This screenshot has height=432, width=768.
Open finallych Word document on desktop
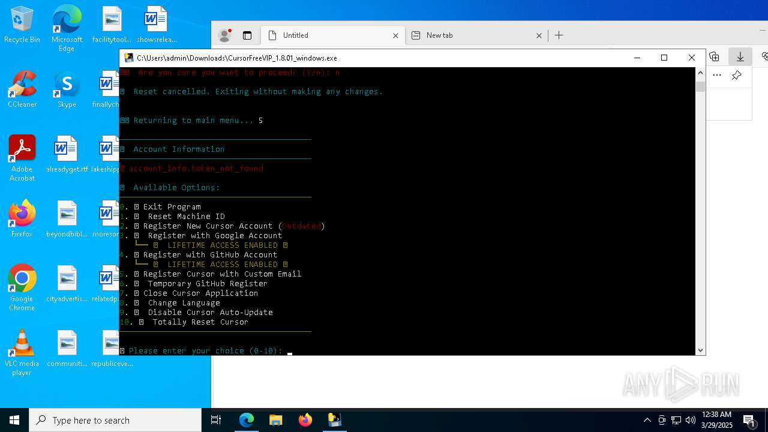coord(107,89)
